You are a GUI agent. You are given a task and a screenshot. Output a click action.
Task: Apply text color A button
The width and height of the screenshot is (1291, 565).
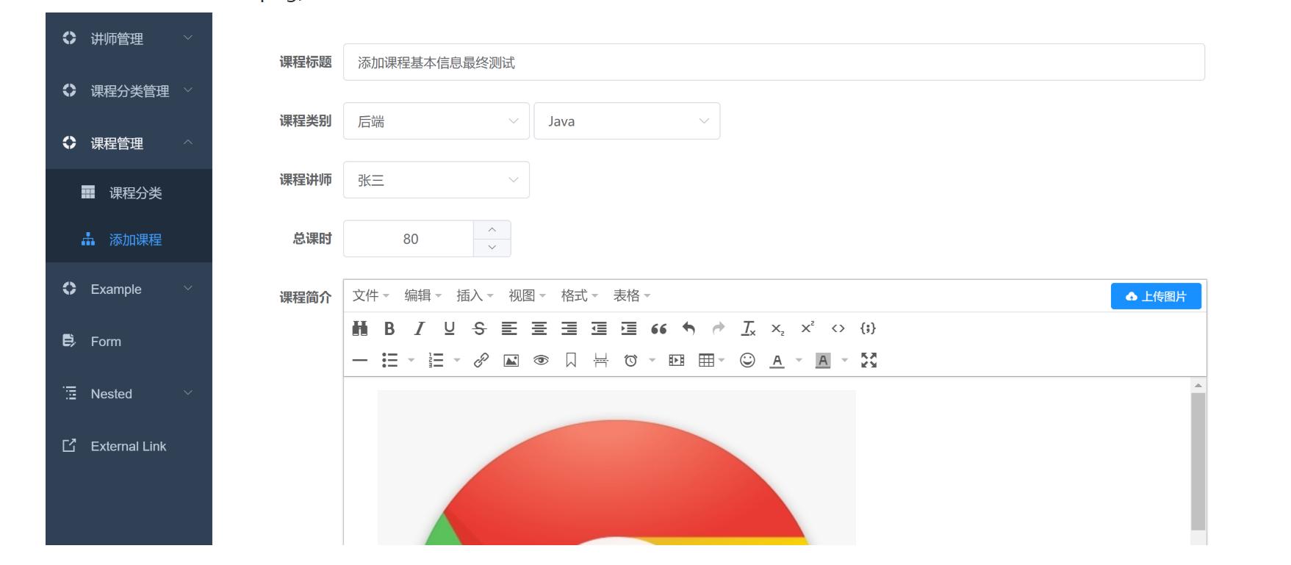[x=777, y=360]
